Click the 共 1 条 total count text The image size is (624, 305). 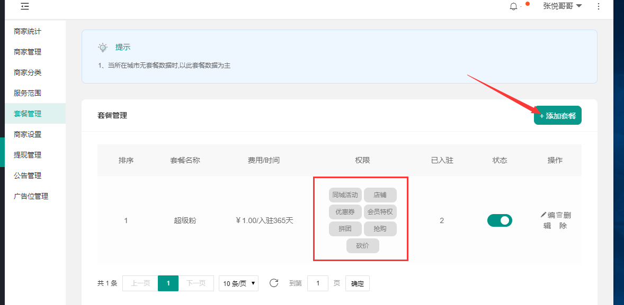(x=108, y=283)
